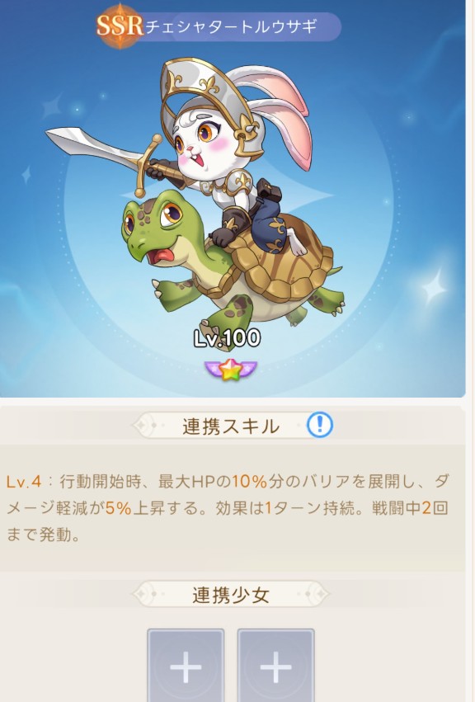Viewport: 475px width, 702px height.
Task: Tap the Lv.100 level label
Action: [x=227, y=338]
